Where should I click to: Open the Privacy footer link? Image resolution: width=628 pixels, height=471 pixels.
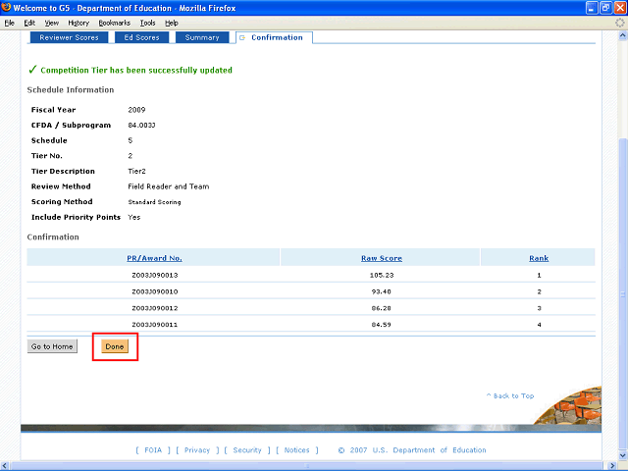pos(197,450)
